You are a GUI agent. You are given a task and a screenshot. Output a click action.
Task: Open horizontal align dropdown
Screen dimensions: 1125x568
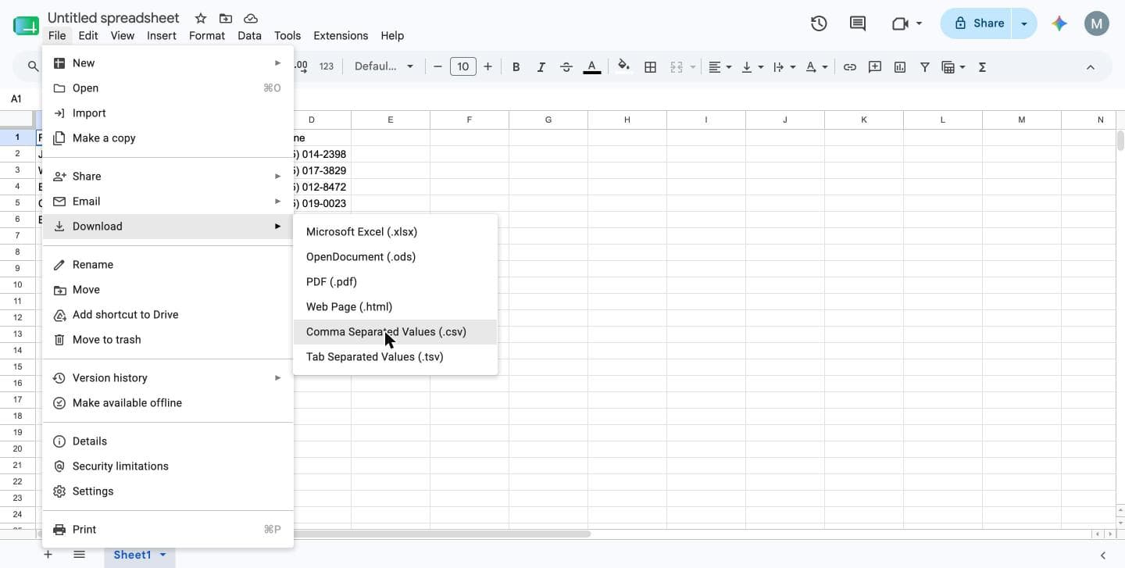click(720, 67)
